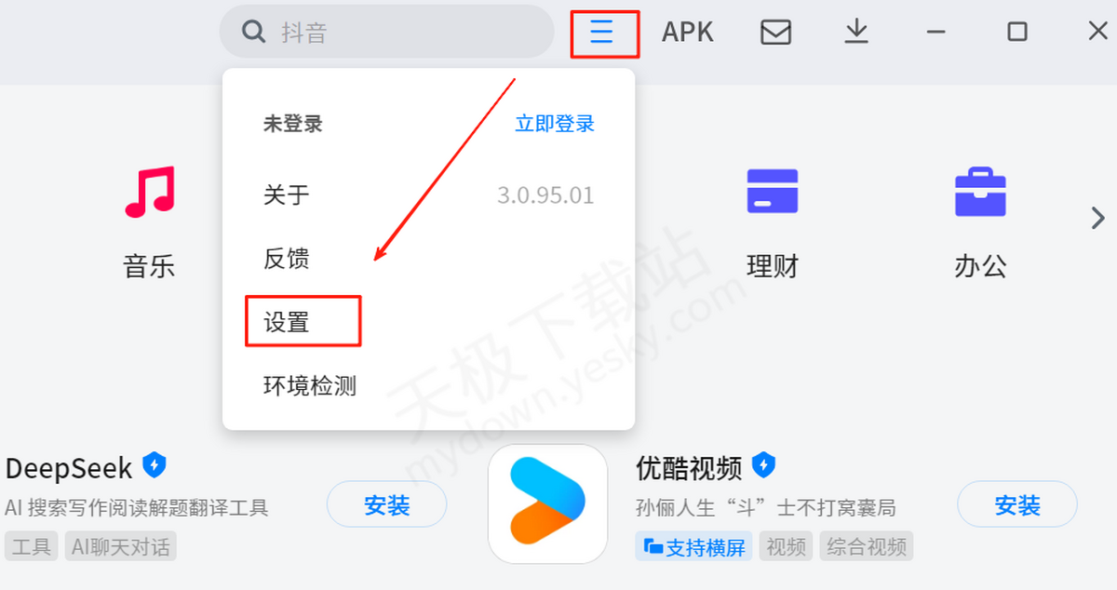Choose 环境检测 menu entry

(x=309, y=386)
